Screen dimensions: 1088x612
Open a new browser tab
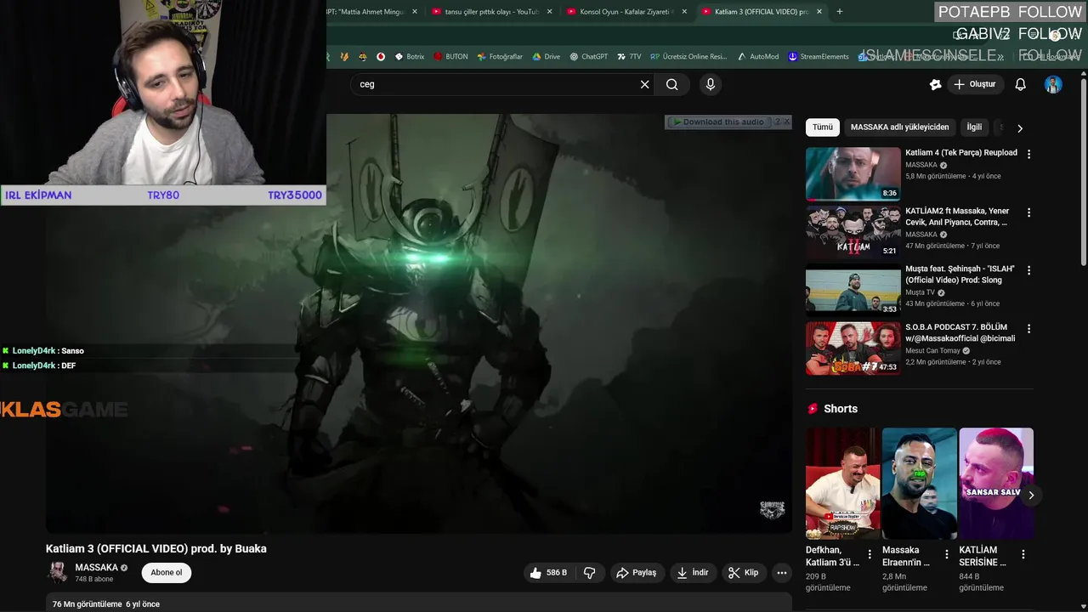point(840,12)
